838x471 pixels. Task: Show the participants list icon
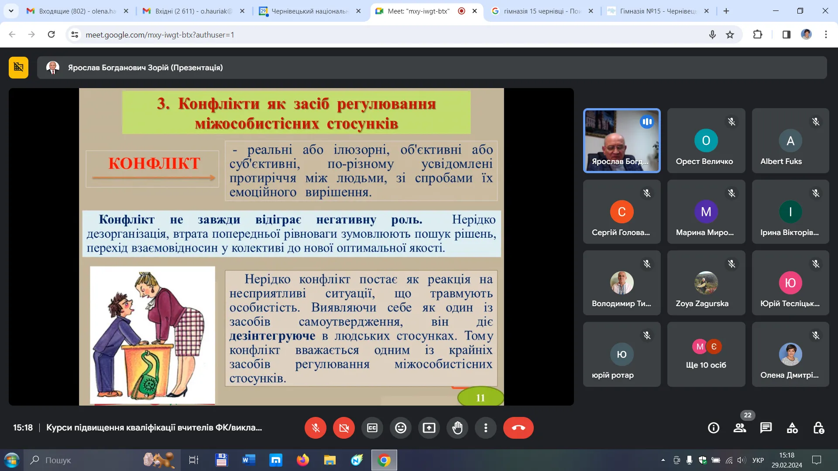[x=740, y=428]
